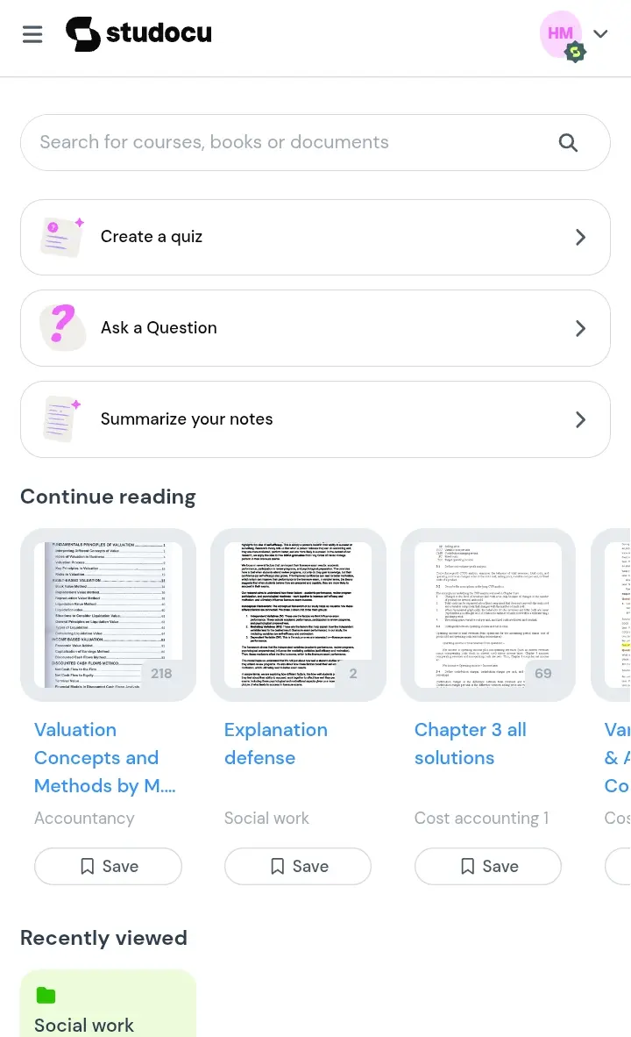Image resolution: width=631 pixels, height=1037 pixels.
Task: Select Summarize your notes option
Action: coord(315,419)
